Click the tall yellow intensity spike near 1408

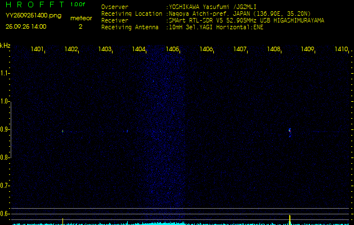[x=290, y=219]
